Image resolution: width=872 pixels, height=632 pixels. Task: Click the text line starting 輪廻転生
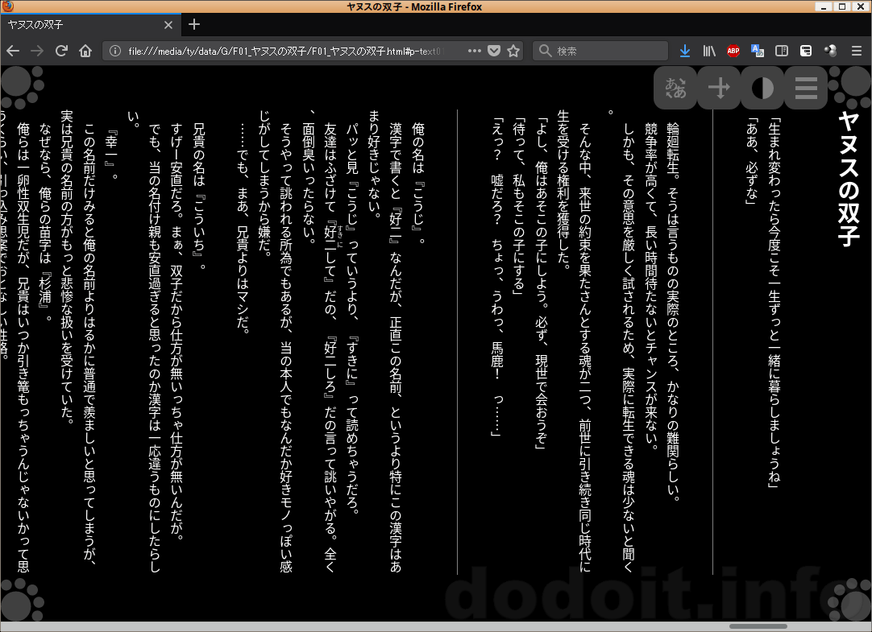point(673,312)
